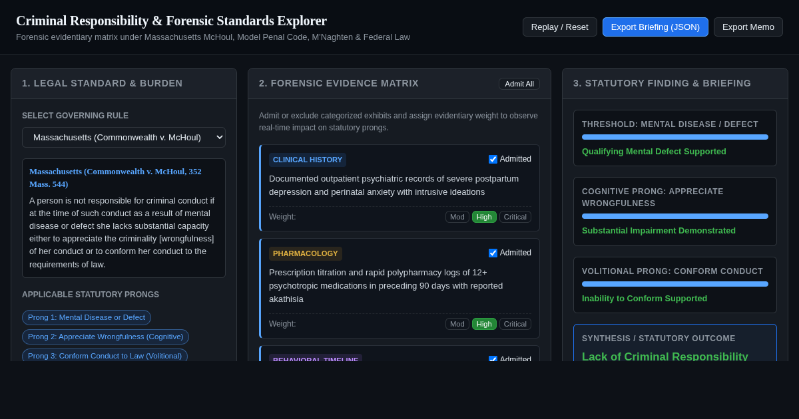Click the Criminal Responsibility Explorer page title

click(171, 21)
